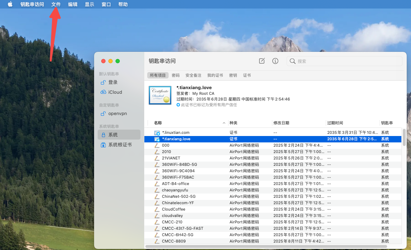Sort list by 名称 column header
This screenshot has height=250, width=411.
(x=158, y=123)
